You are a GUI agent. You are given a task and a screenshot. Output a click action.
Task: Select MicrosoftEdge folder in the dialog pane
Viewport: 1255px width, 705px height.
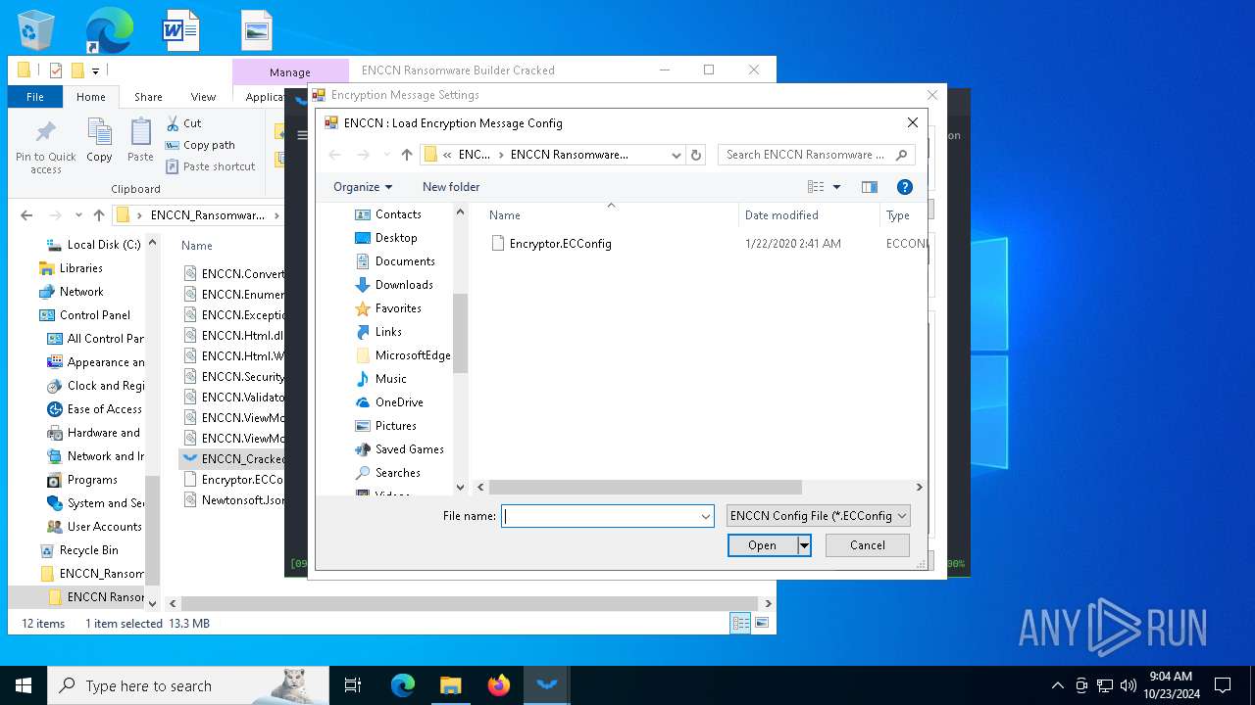point(413,355)
